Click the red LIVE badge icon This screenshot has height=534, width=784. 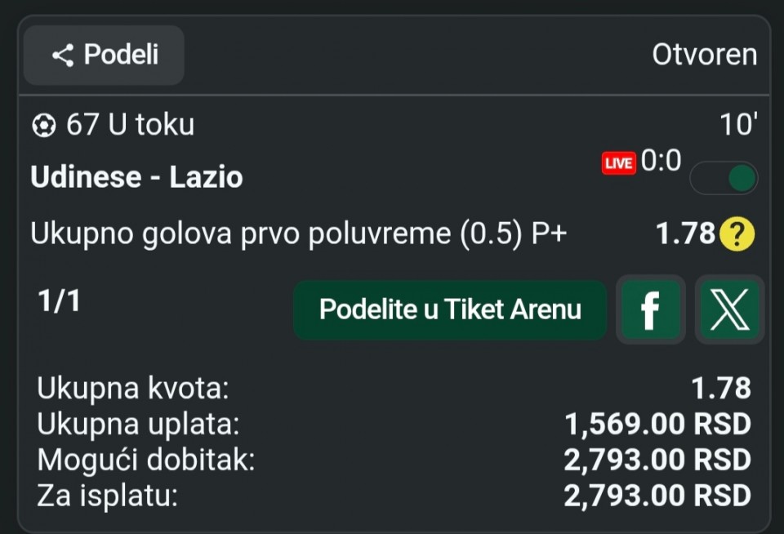618,163
